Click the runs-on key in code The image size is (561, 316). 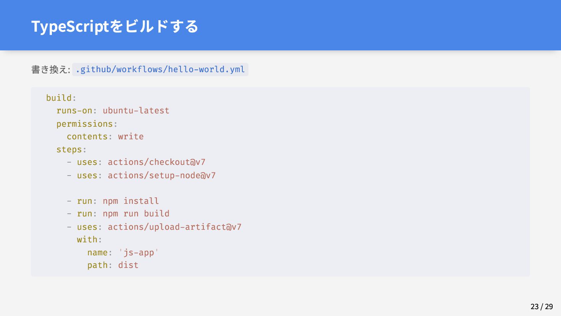click(x=74, y=111)
